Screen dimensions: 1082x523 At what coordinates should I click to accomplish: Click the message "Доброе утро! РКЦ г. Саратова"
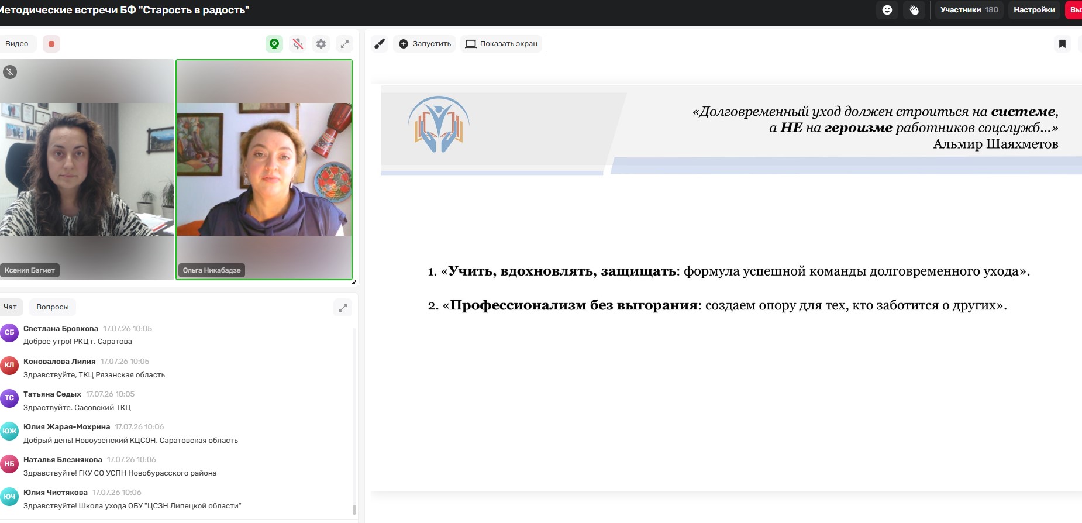(x=78, y=342)
